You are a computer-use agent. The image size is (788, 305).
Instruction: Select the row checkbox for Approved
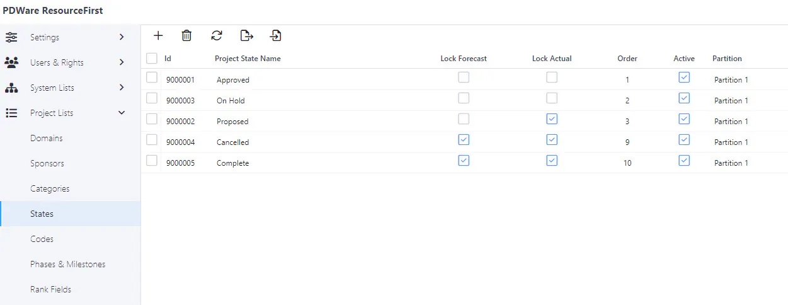pos(152,78)
